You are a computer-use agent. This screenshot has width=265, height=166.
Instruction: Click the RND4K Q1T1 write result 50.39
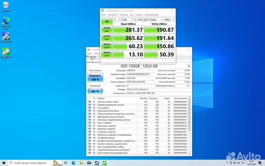[159, 54]
